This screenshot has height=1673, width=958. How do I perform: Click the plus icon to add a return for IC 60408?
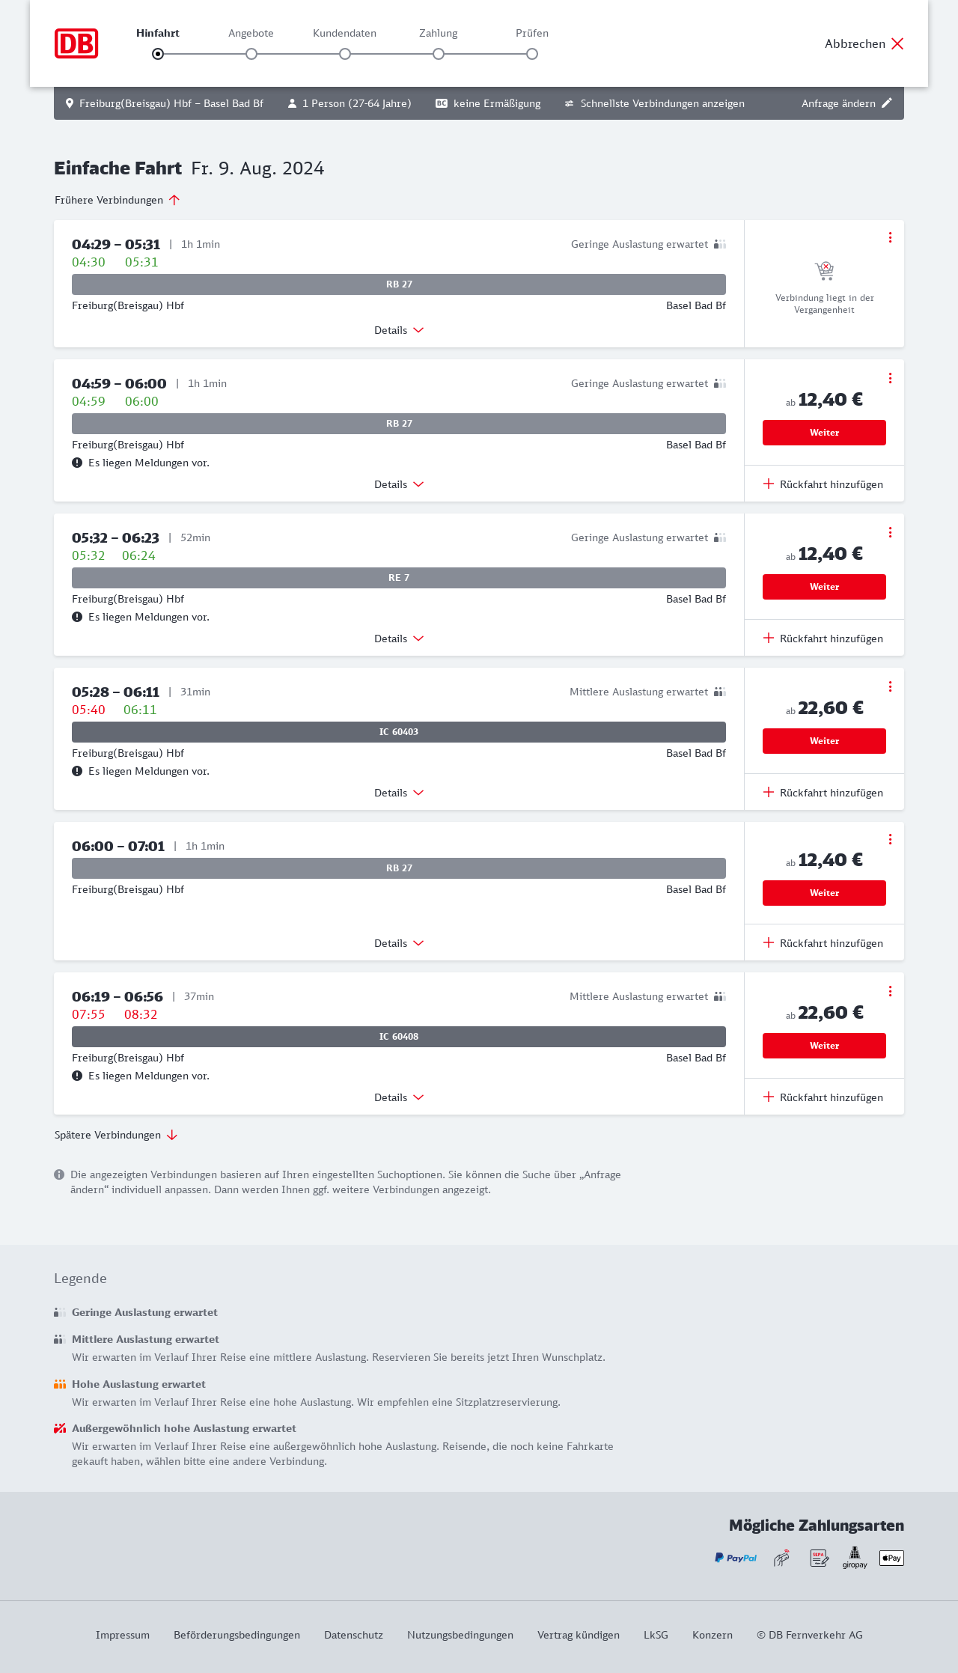click(x=769, y=1097)
